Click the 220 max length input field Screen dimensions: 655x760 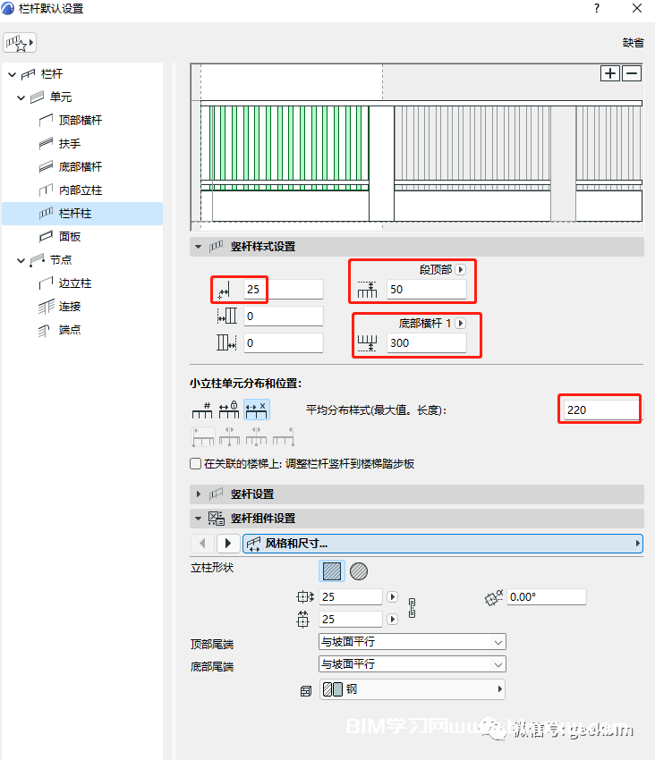(600, 410)
